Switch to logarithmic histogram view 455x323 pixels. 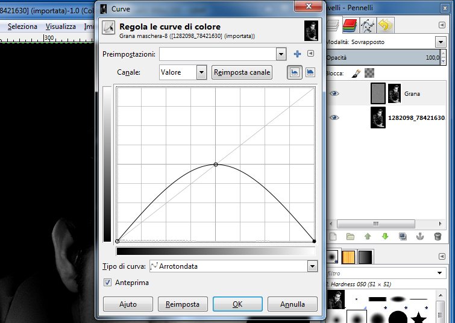pos(310,72)
